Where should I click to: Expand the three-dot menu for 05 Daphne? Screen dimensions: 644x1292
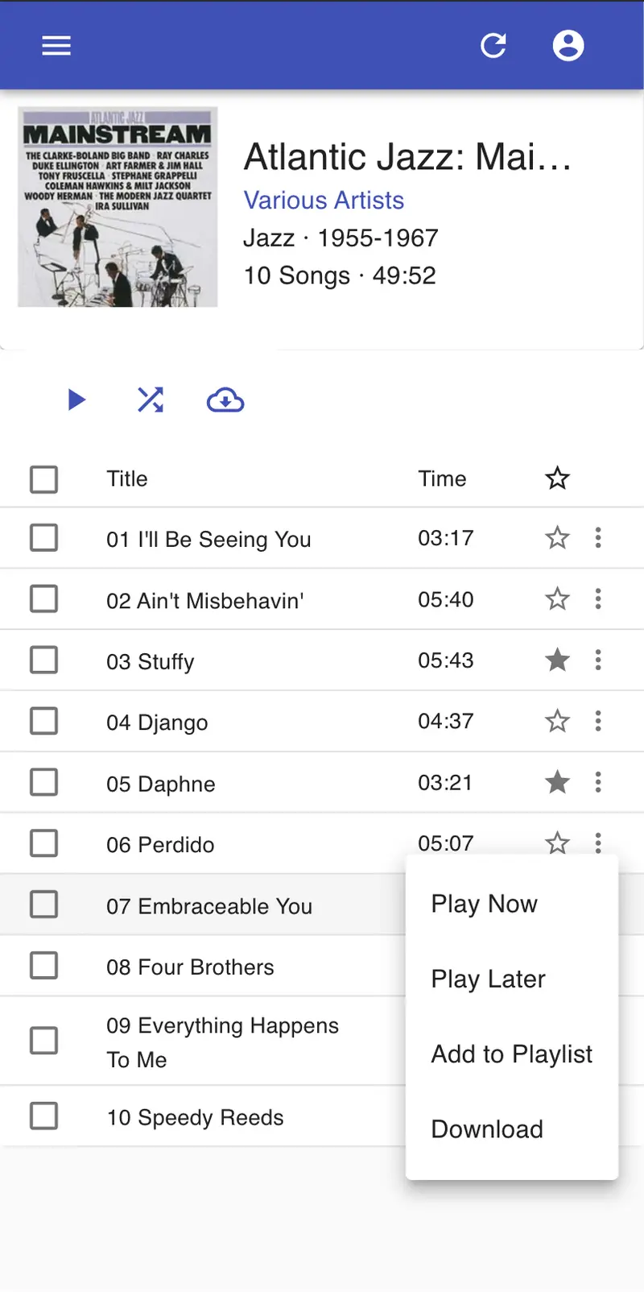[x=598, y=782]
